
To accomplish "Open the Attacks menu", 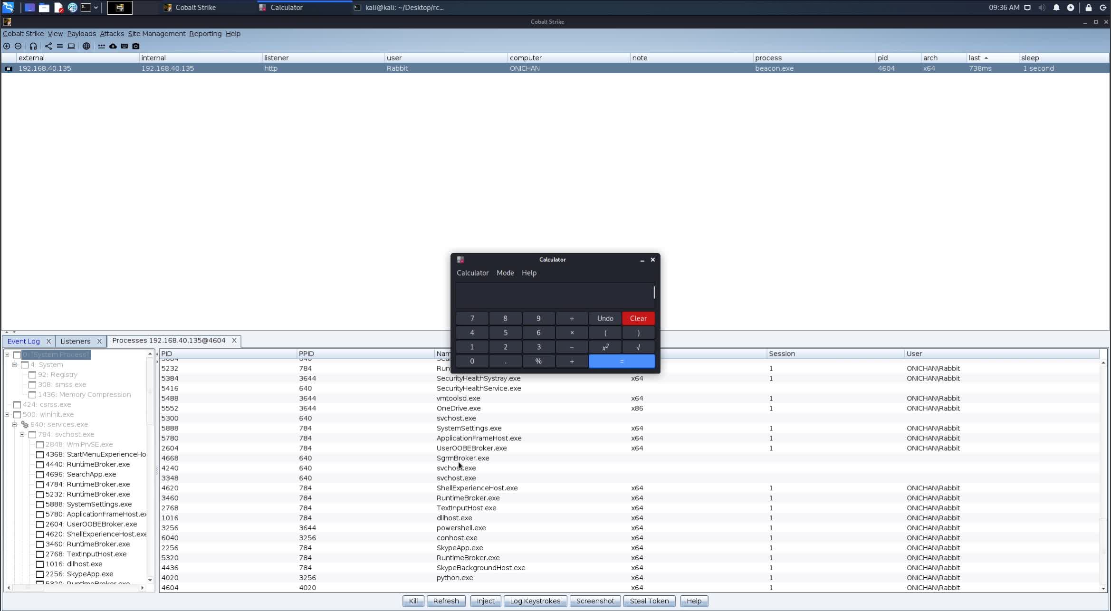I will [x=112, y=34].
